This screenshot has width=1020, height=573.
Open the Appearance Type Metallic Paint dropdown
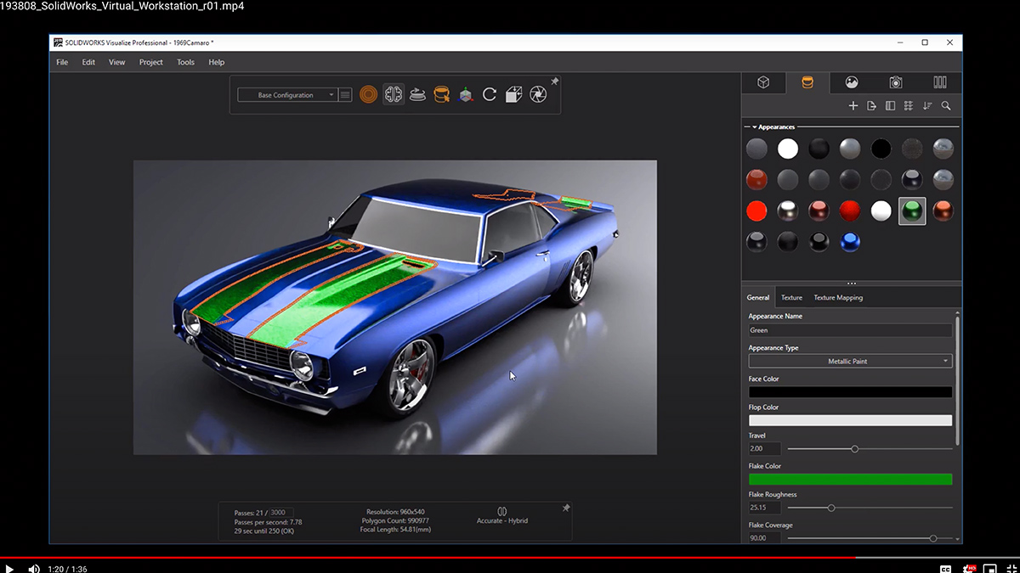click(850, 362)
